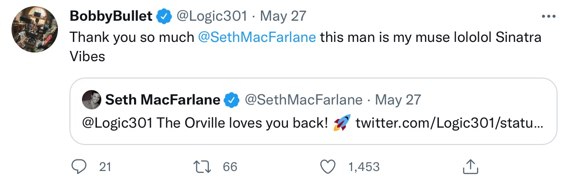Follow the blue @SethMacFarlane mention link
Viewport: 573px width, 184px height.
click(x=257, y=37)
